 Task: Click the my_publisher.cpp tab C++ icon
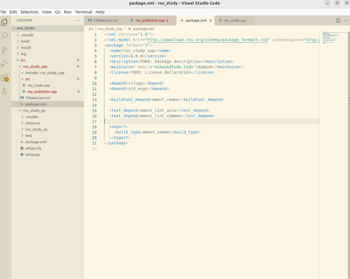tap(132, 21)
